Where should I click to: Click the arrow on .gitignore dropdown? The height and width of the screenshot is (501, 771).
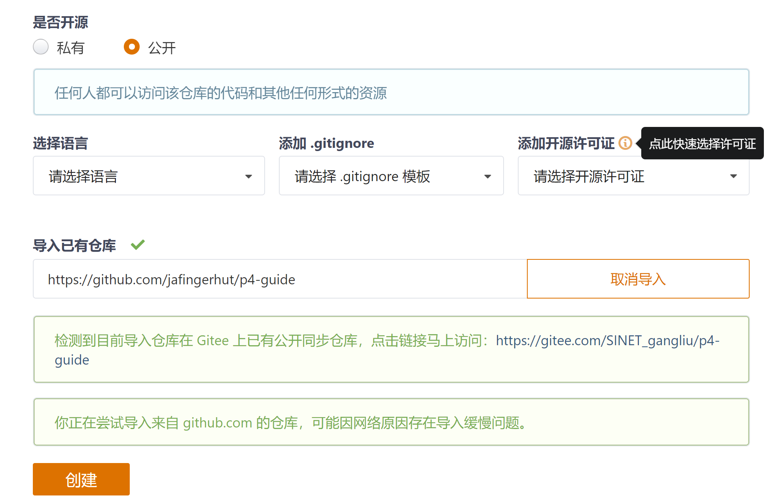click(x=488, y=176)
